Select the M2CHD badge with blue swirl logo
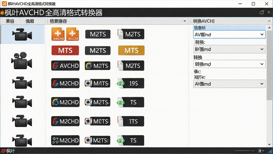Screen dimensions: 273x154 pos(65,102)
